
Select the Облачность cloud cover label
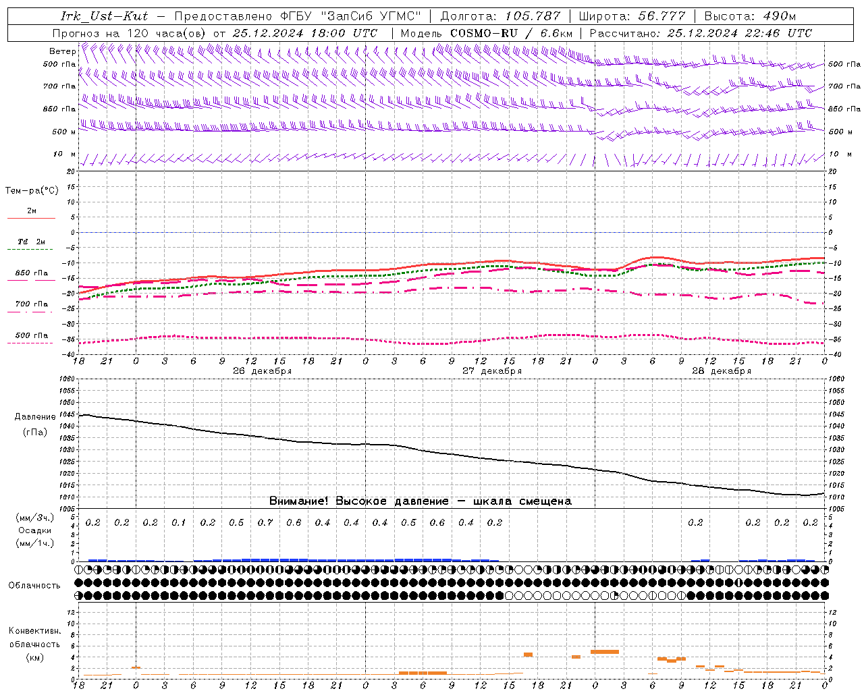coord(34,586)
